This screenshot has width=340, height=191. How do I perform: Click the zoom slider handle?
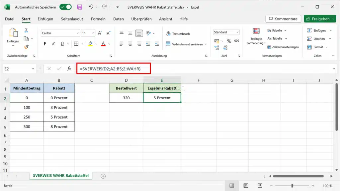pos(292,186)
